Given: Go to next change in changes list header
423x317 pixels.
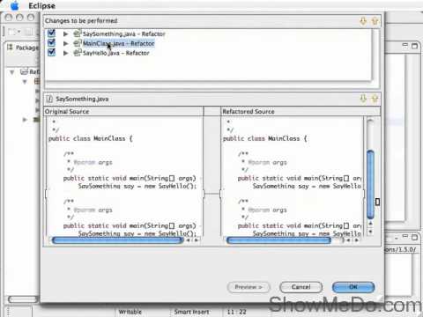Looking at the screenshot, I should 363,21.
